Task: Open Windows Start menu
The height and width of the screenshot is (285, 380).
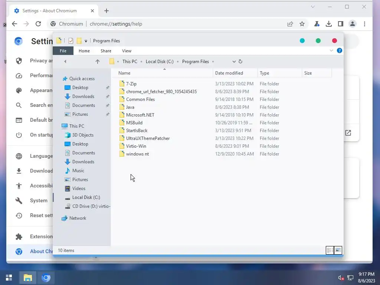Action: click(9, 278)
